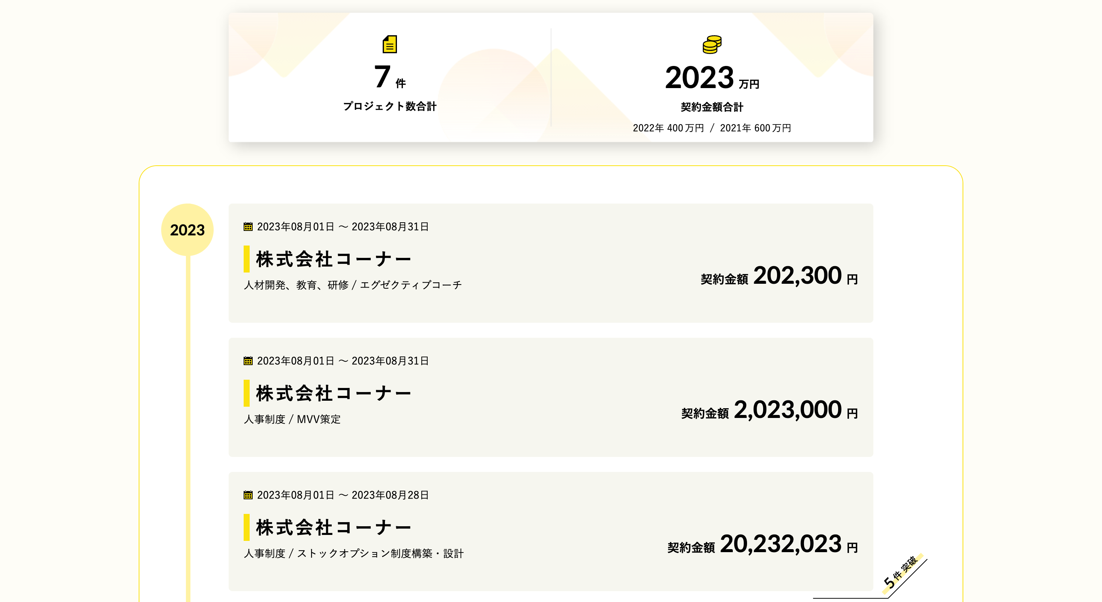This screenshot has width=1102, height=602.
Task: Click calendar icon in the 20,232,023円 card
Action: click(248, 495)
